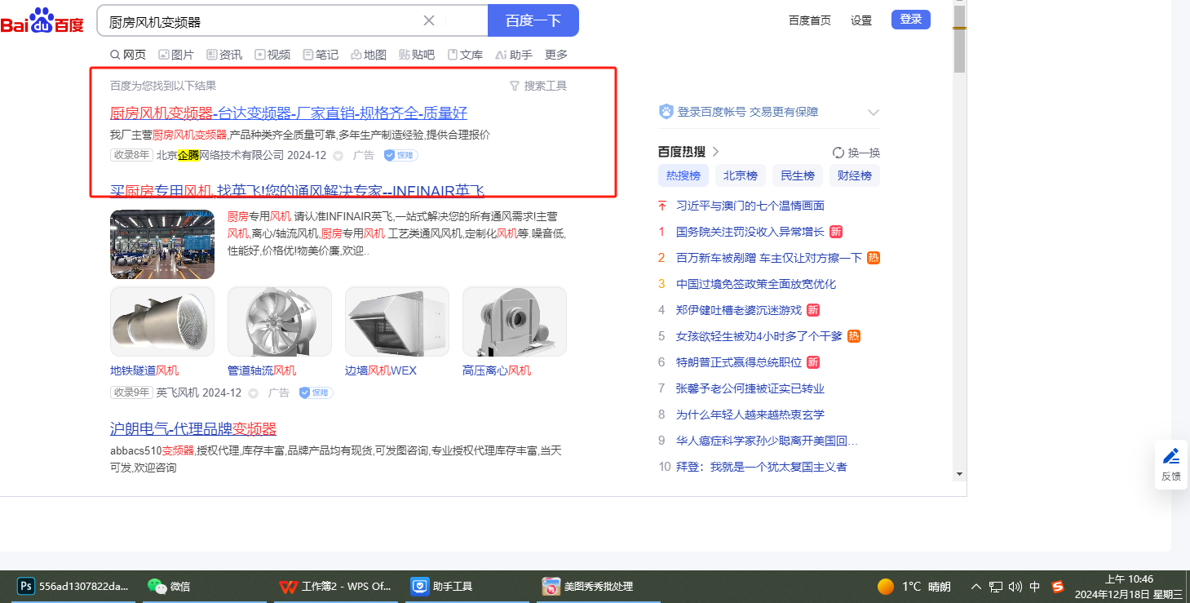Open hot topic 为什么年轻人越来越热衷玄学
Screen dimensions: 1190x603
(x=750, y=415)
